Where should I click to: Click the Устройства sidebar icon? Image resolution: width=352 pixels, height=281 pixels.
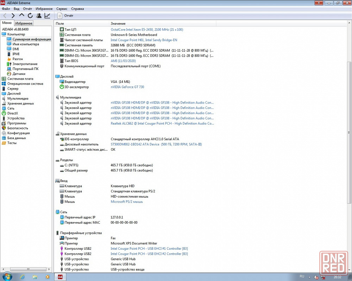pos(4,118)
